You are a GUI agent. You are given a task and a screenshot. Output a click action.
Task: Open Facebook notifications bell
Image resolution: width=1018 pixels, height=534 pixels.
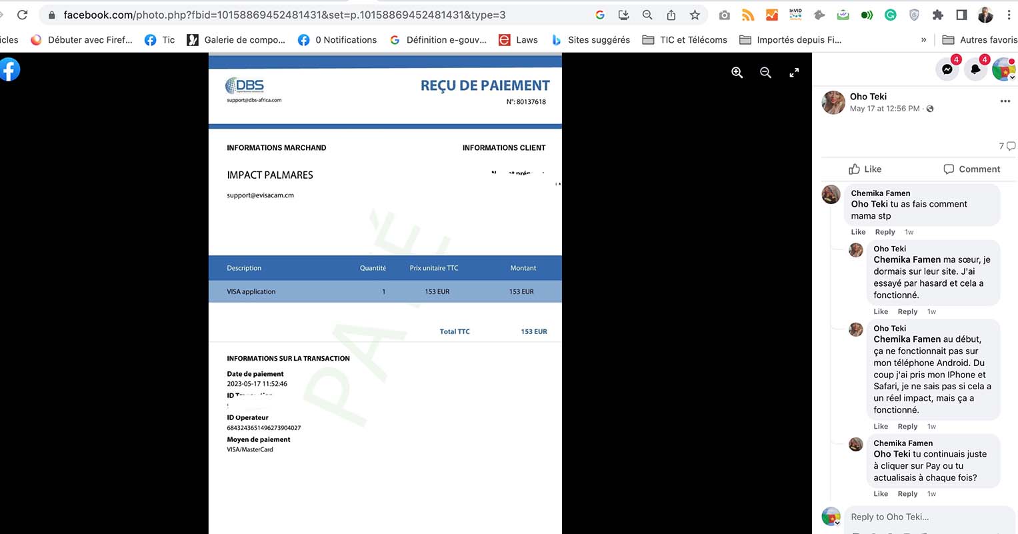click(x=975, y=69)
